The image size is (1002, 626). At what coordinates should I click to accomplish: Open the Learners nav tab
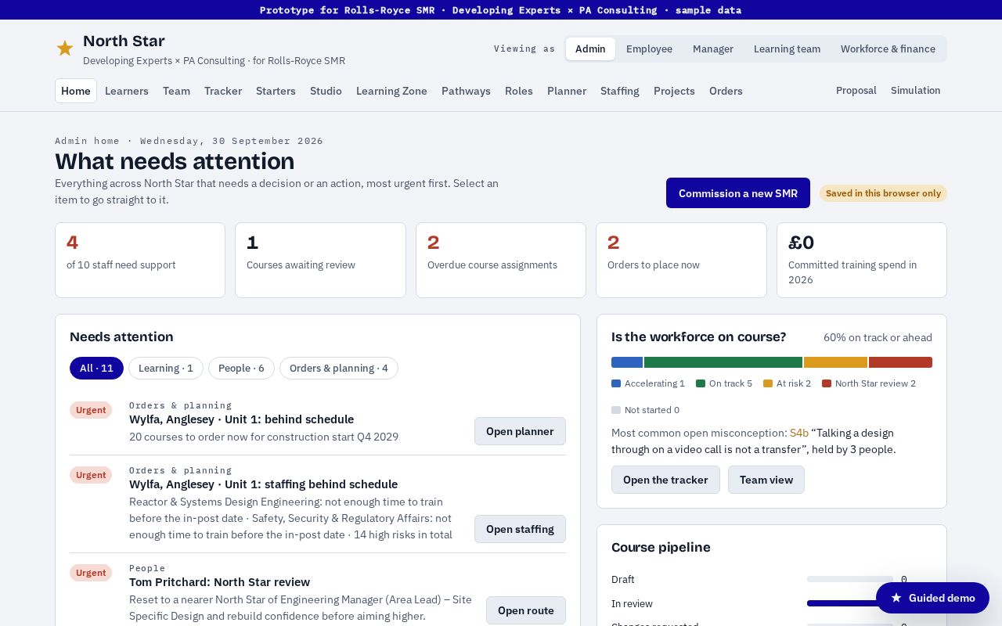(x=127, y=91)
